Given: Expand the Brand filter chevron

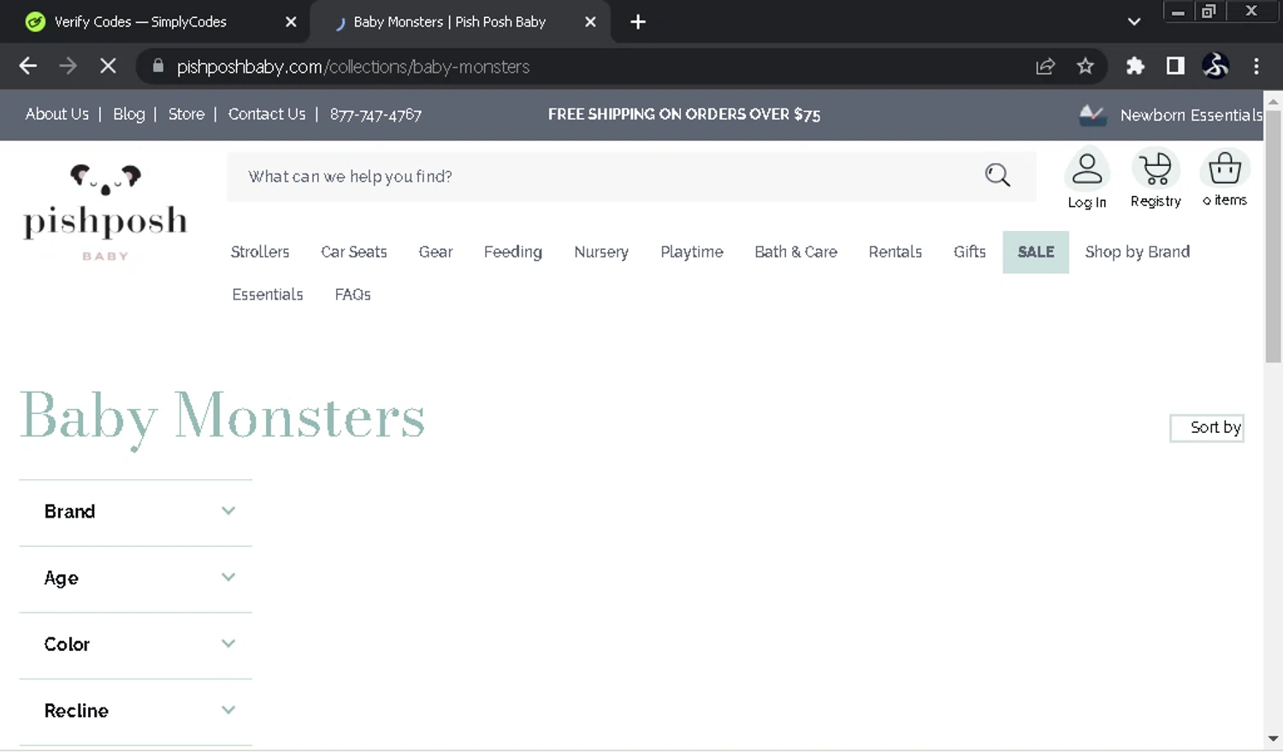Looking at the screenshot, I should (x=228, y=511).
